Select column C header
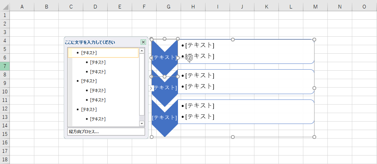Image resolution: width=377 pixels, height=164 pixels. [71, 7]
